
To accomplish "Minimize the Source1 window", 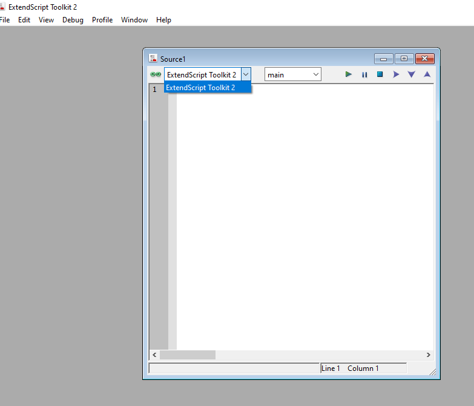I will tap(384, 59).
